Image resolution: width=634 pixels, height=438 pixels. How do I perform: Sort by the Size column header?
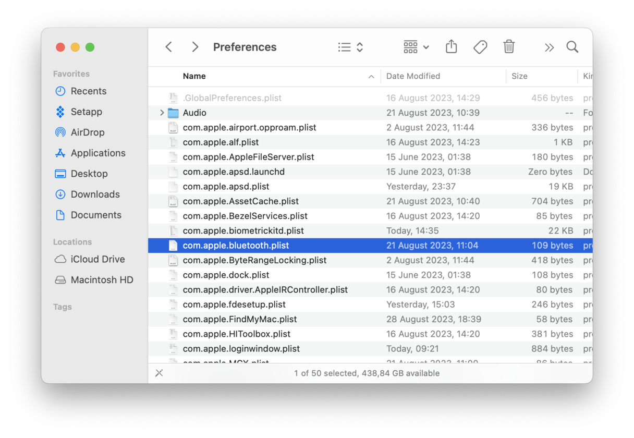(519, 76)
